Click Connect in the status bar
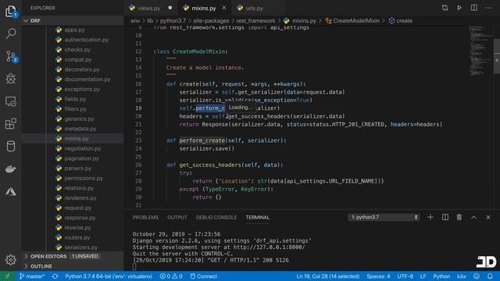 pos(204,276)
